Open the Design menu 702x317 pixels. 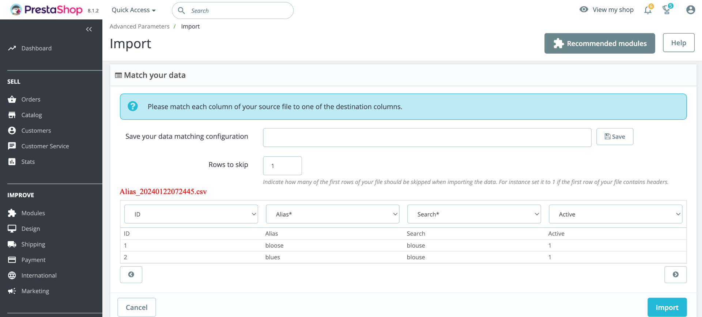(x=31, y=229)
